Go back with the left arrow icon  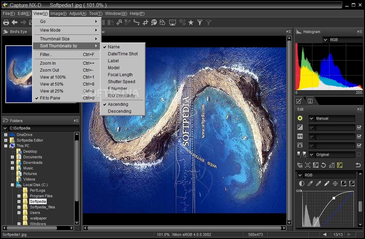(x=15, y=22)
